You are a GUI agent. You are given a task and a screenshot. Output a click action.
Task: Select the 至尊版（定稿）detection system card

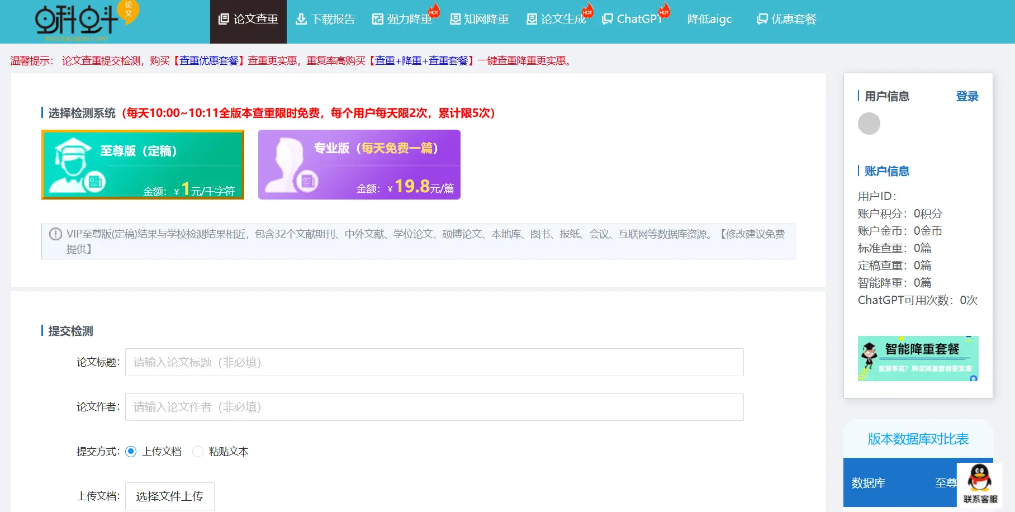tap(143, 165)
